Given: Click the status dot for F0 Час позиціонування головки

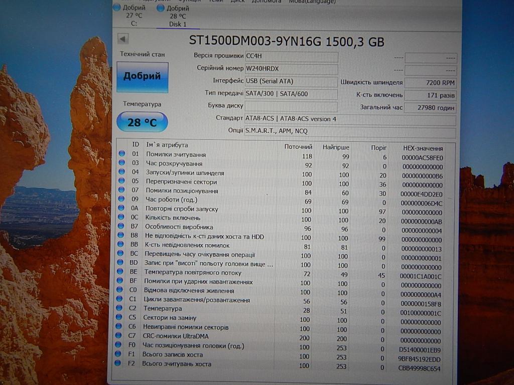Looking at the screenshot, I should (x=118, y=344).
